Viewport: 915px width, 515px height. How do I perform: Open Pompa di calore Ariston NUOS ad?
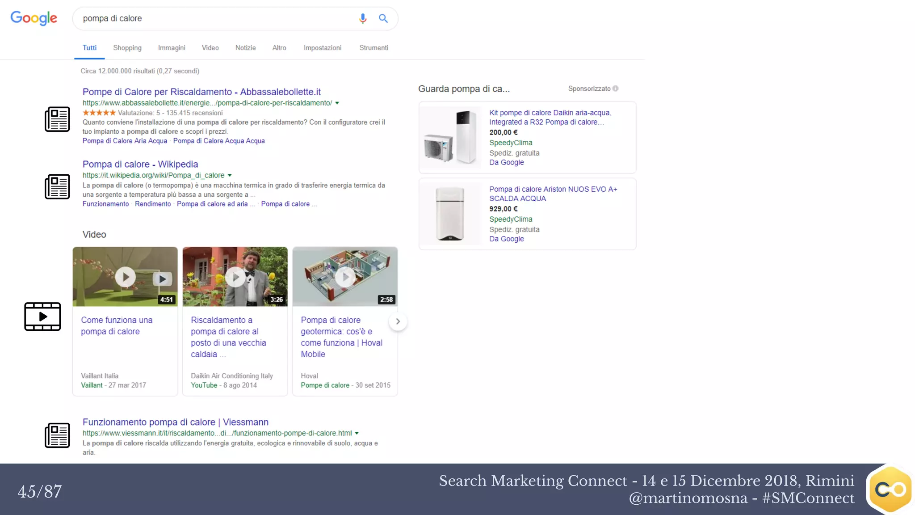click(x=553, y=194)
